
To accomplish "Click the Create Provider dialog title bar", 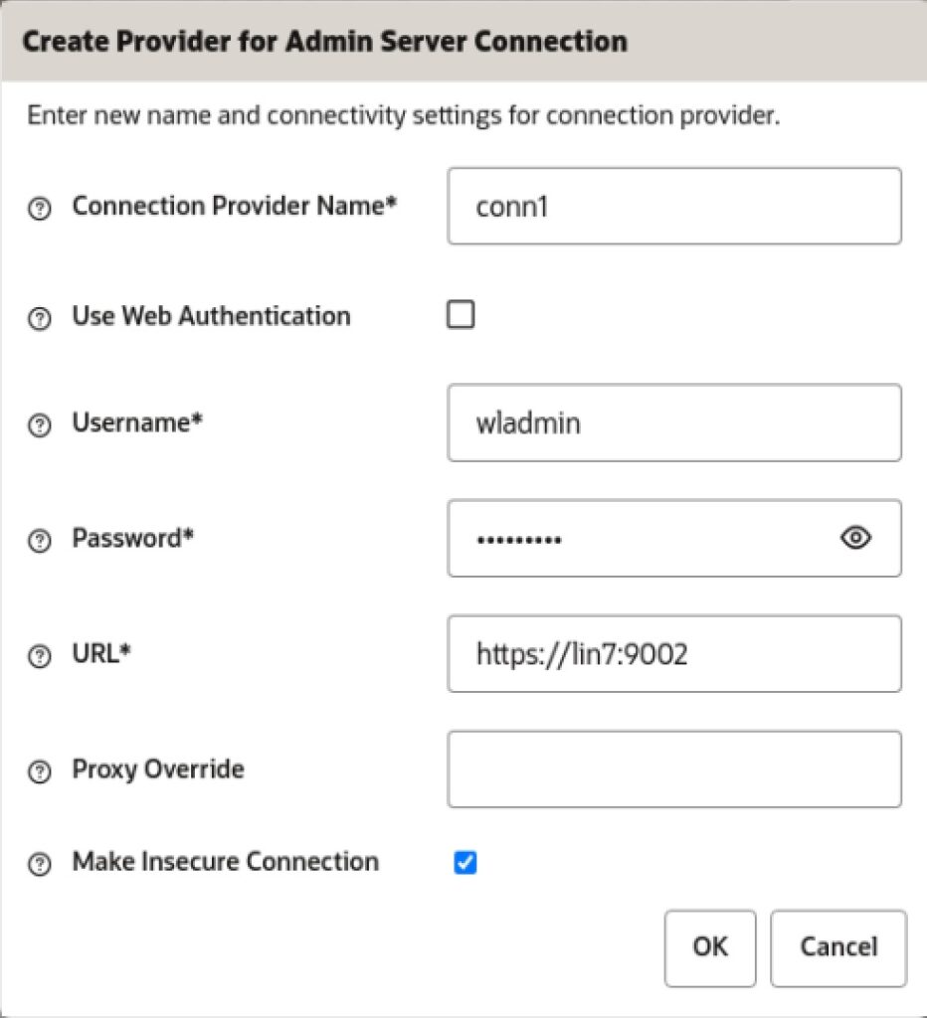I will pyautogui.click(x=463, y=42).
